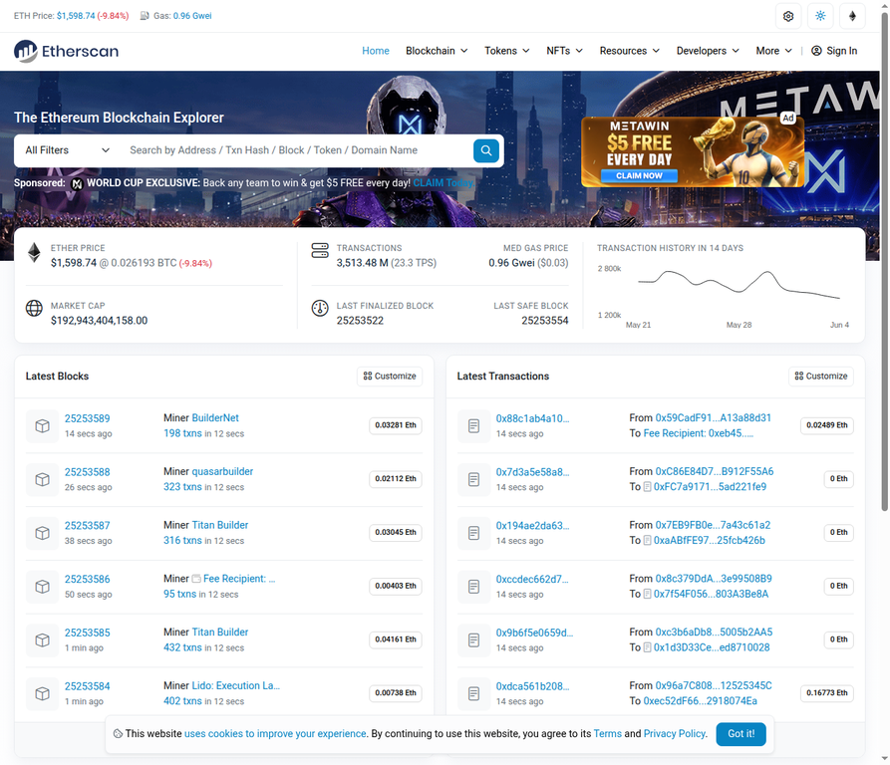Go to the Home nav item
This screenshot has height=765, width=890.
(x=376, y=51)
